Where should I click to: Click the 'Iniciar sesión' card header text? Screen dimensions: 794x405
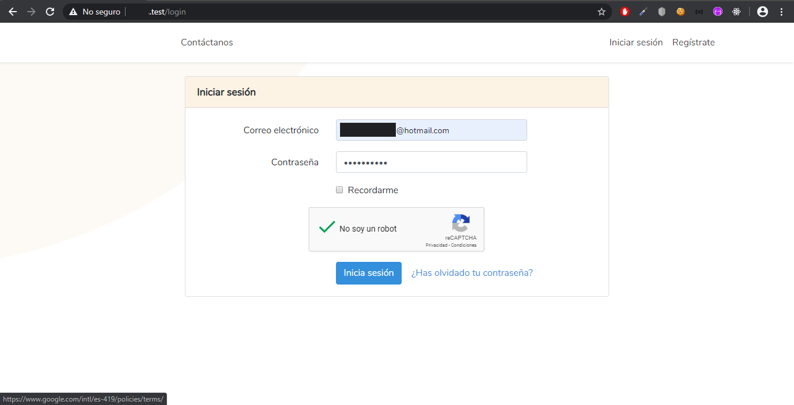pos(226,92)
